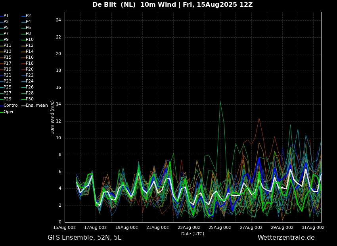
Task: Click the 25Aug 00z x-axis label
Action: click(x=220, y=228)
